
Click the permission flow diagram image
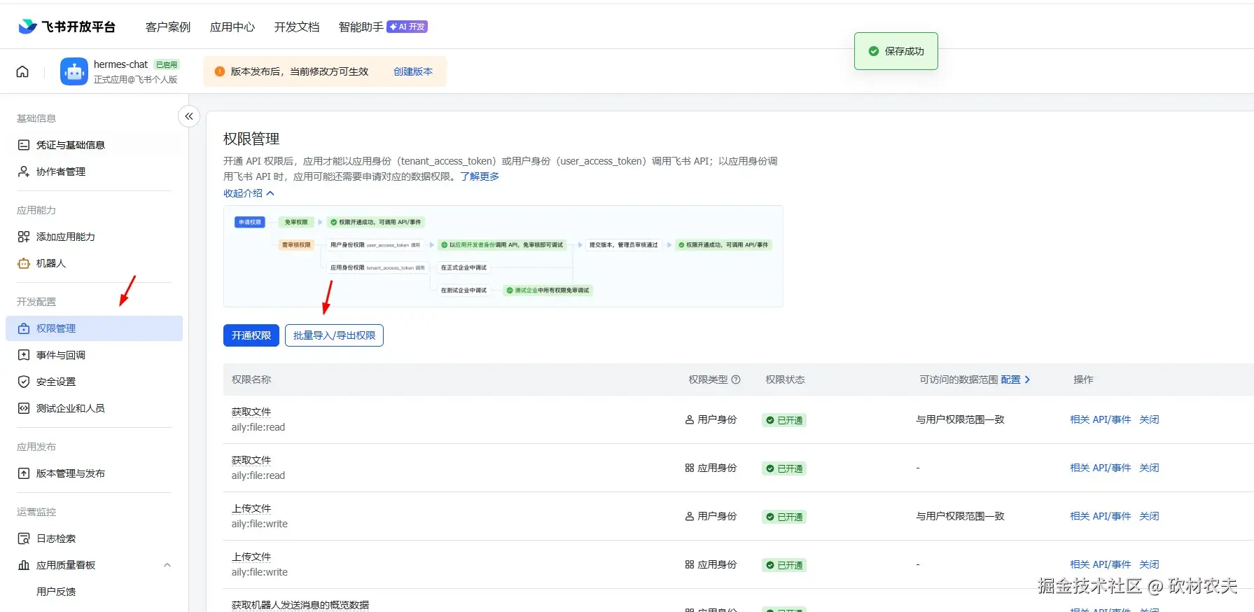tap(503, 256)
